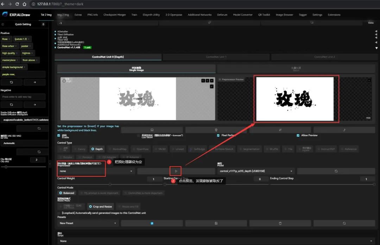Click the trash delete preset icon

[x=280, y=223]
